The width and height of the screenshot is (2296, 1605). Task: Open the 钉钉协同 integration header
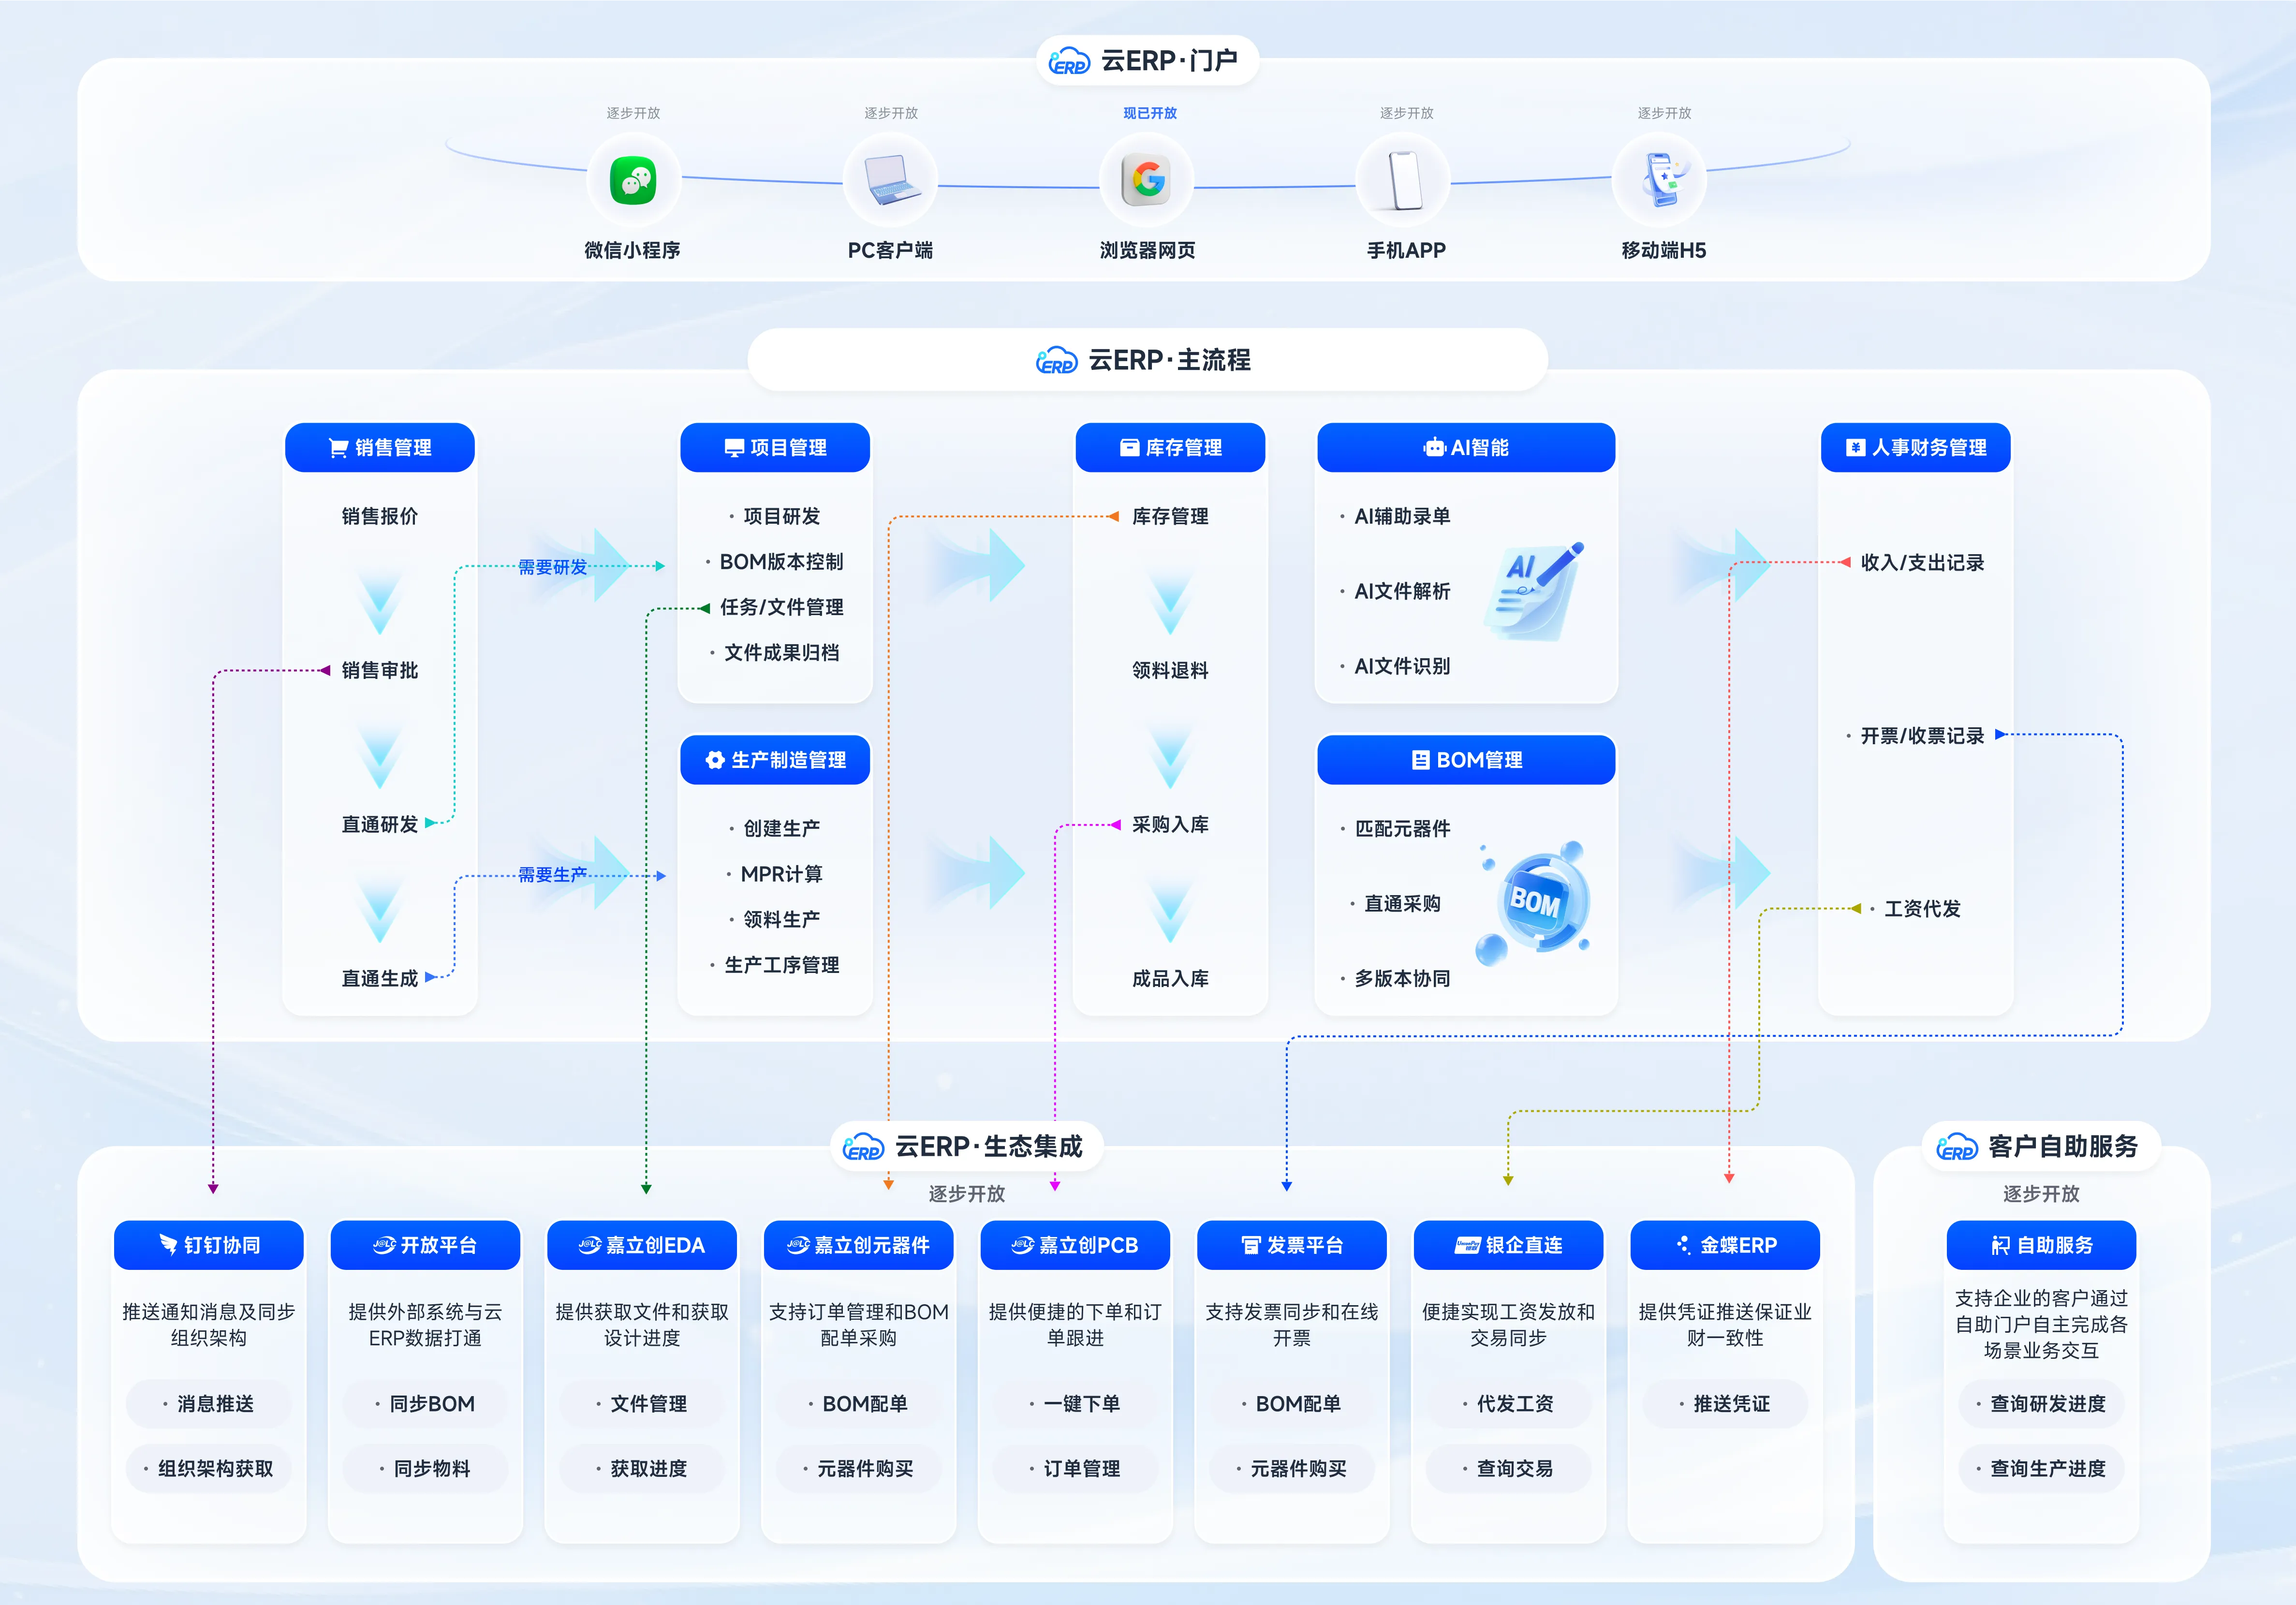[x=209, y=1245]
